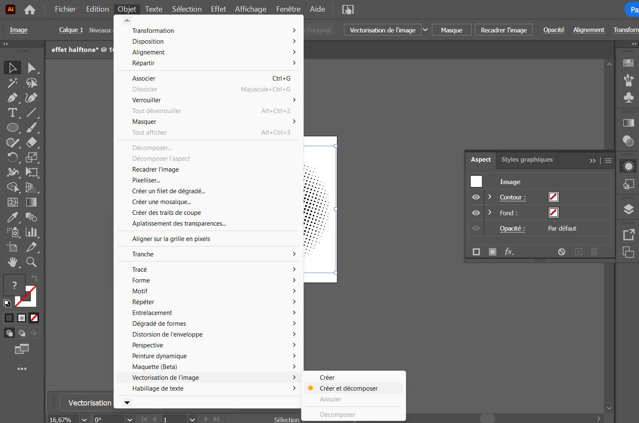Click Recadrer l'image button
The width and height of the screenshot is (639, 423).
click(x=504, y=30)
